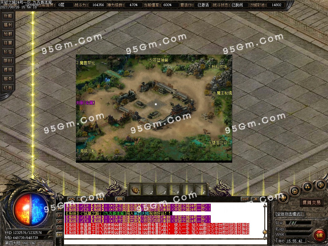The image size is (328, 246).
Task: Click the 加群 join-group button
Action: point(8,34)
